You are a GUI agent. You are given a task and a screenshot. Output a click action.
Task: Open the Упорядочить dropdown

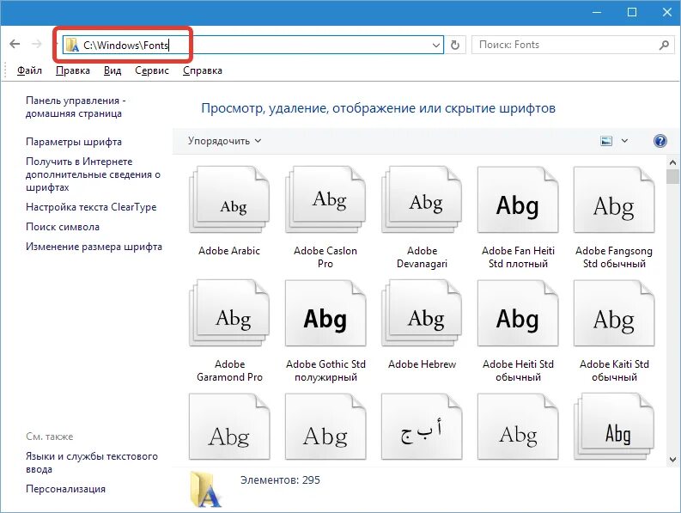pos(224,141)
